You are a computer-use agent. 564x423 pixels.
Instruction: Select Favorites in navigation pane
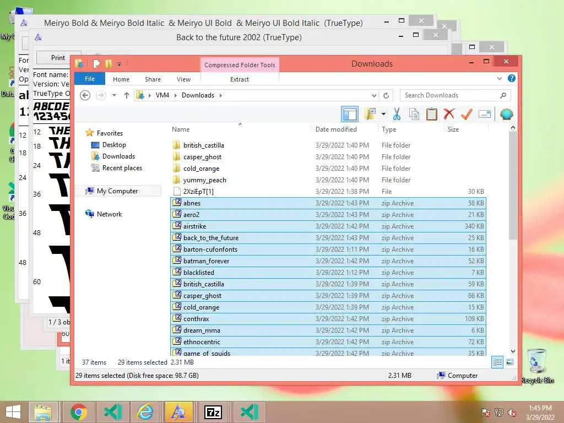point(110,133)
